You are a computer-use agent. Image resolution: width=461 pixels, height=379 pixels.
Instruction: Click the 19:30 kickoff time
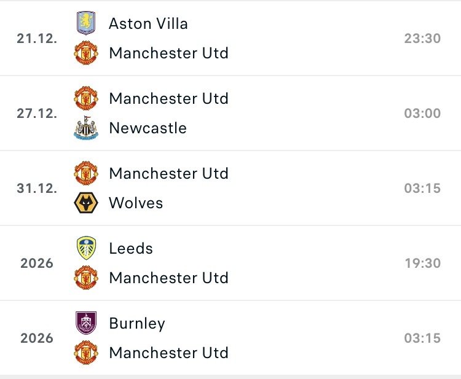(422, 263)
